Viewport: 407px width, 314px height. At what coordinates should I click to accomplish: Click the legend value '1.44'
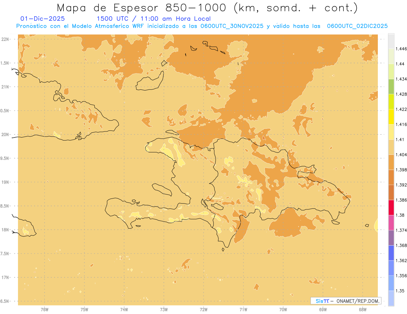point(401,64)
